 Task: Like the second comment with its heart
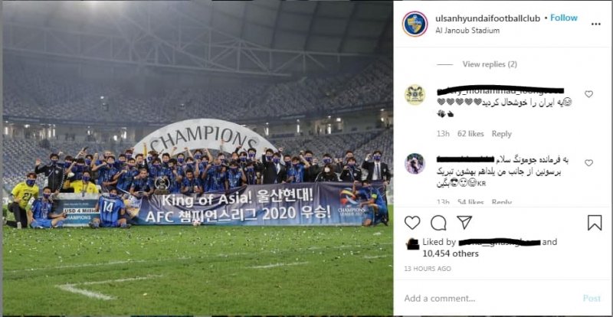coord(588,163)
